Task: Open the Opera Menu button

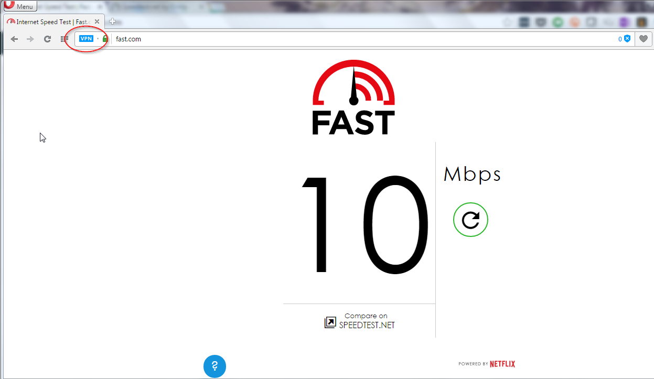Action: point(19,6)
